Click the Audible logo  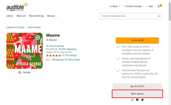17,7
